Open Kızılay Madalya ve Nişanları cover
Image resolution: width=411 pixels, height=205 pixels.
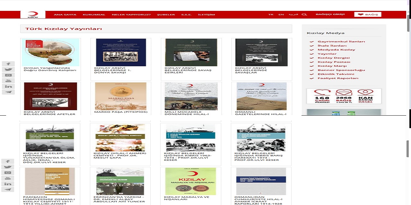click(191, 181)
